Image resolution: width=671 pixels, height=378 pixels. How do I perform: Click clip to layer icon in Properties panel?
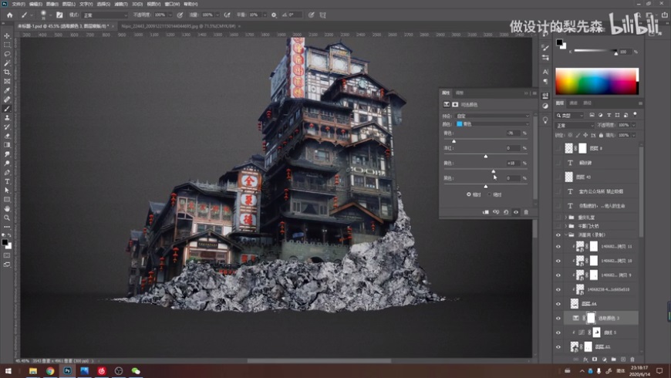click(x=485, y=212)
